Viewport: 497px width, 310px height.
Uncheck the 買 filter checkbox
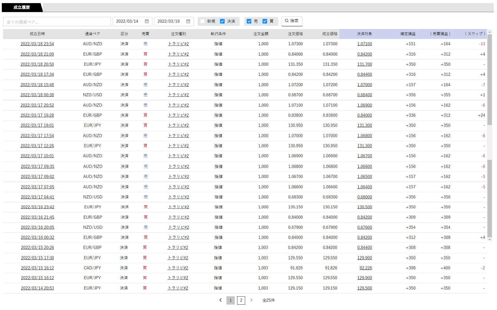point(265,21)
